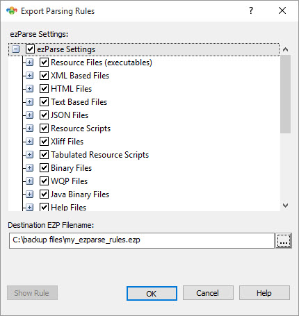Expand the JSON Files tree node
Screen dimensions: 299x316
[29, 115]
